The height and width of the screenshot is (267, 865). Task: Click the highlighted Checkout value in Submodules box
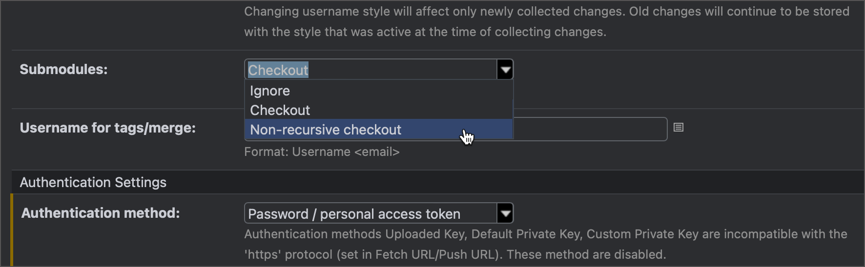[x=278, y=70]
